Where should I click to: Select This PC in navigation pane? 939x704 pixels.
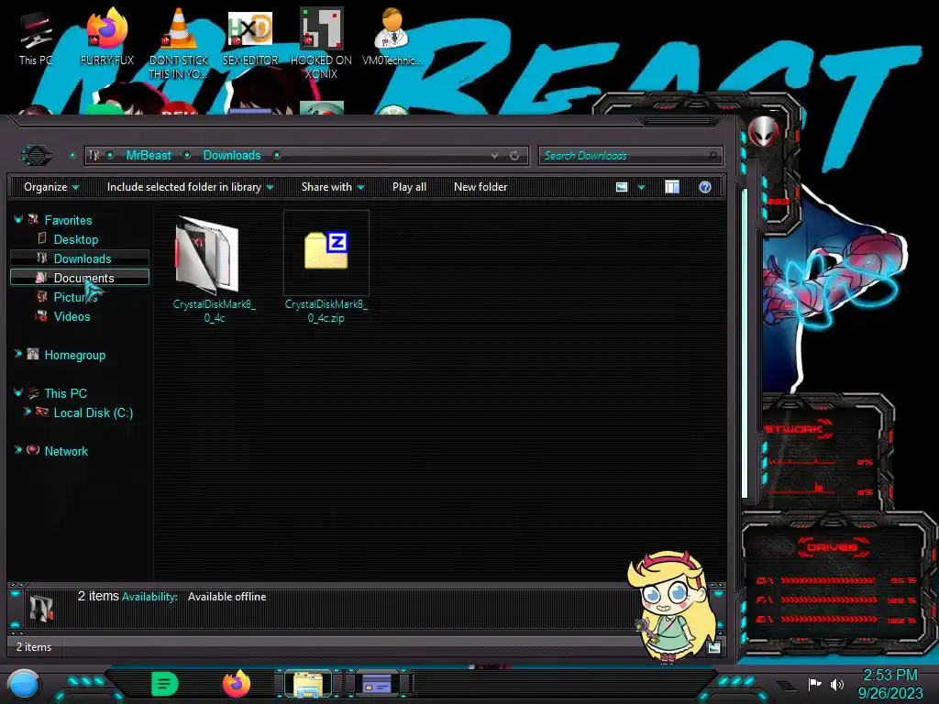click(x=65, y=393)
